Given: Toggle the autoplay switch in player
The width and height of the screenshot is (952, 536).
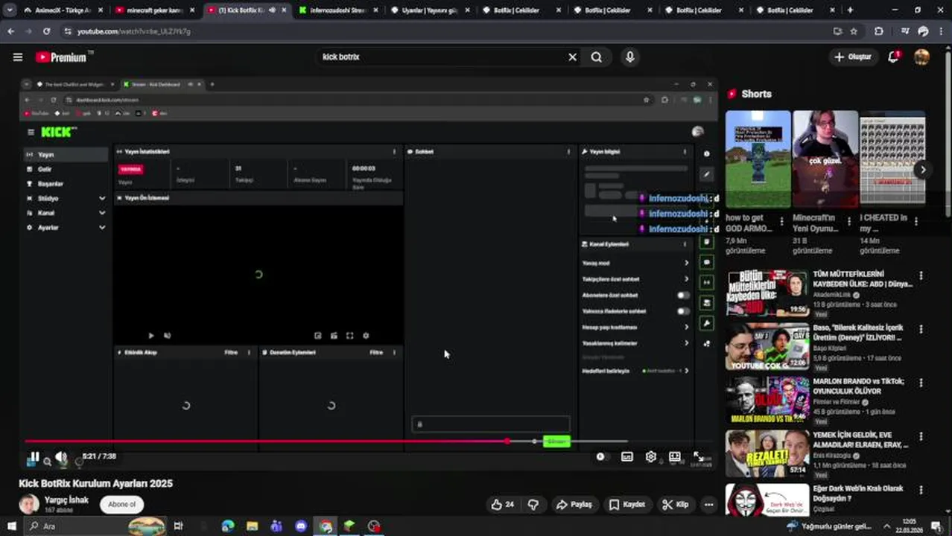Looking at the screenshot, I should click(600, 457).
